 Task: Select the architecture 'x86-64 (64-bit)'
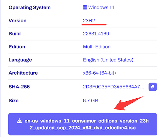click(99, 73)
